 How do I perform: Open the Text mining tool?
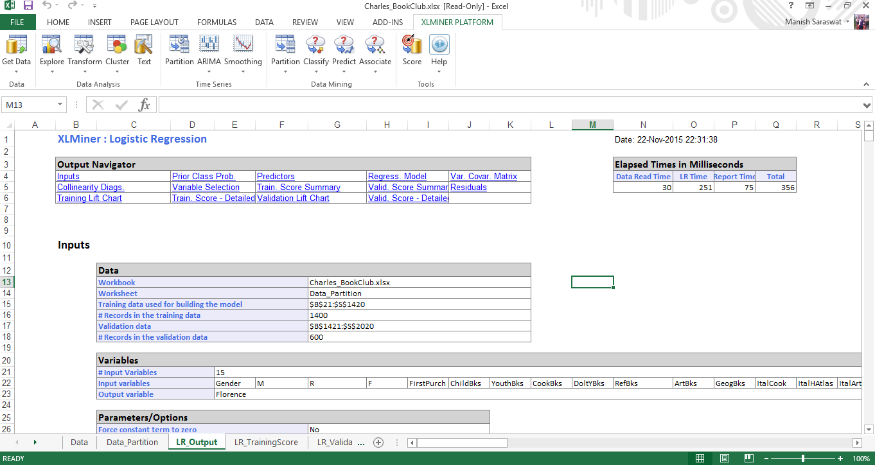point(144,51)
